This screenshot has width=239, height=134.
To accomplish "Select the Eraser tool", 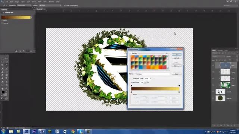I will 3,75.
